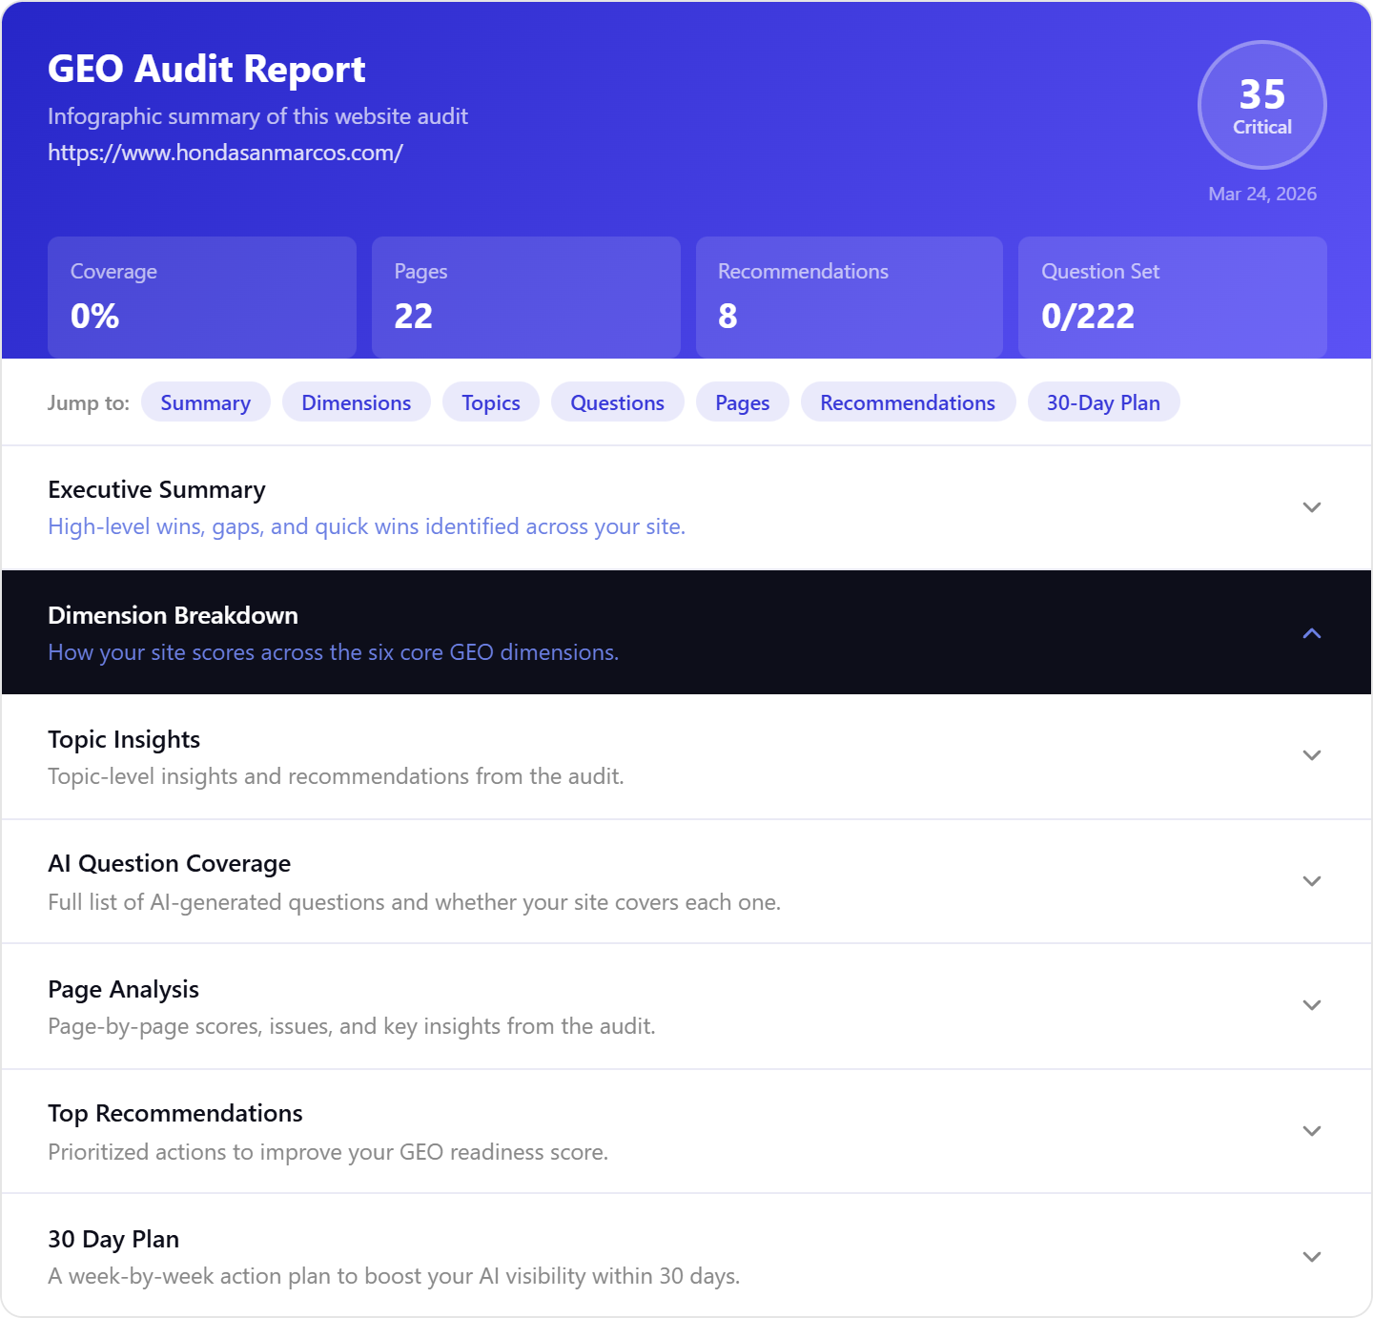Viewport: 1373px width, 1318px height.
Task: Click 'Prioritized actions to improve' description
Action: [x=328, y=1152]
